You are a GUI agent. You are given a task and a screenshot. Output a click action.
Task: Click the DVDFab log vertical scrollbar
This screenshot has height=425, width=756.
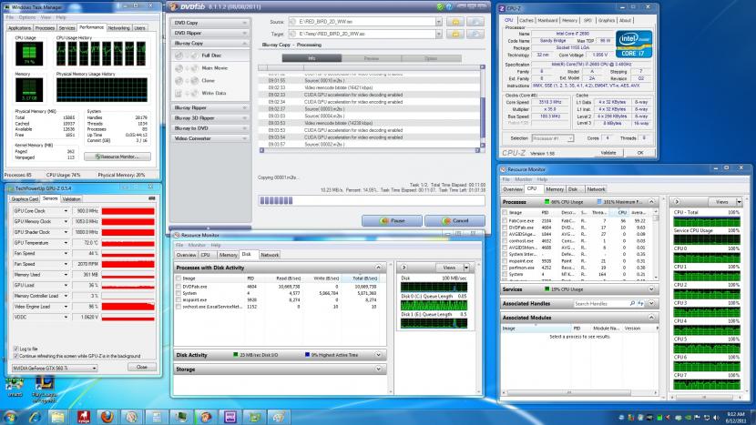pyautogui.click(x=482, y=106)
